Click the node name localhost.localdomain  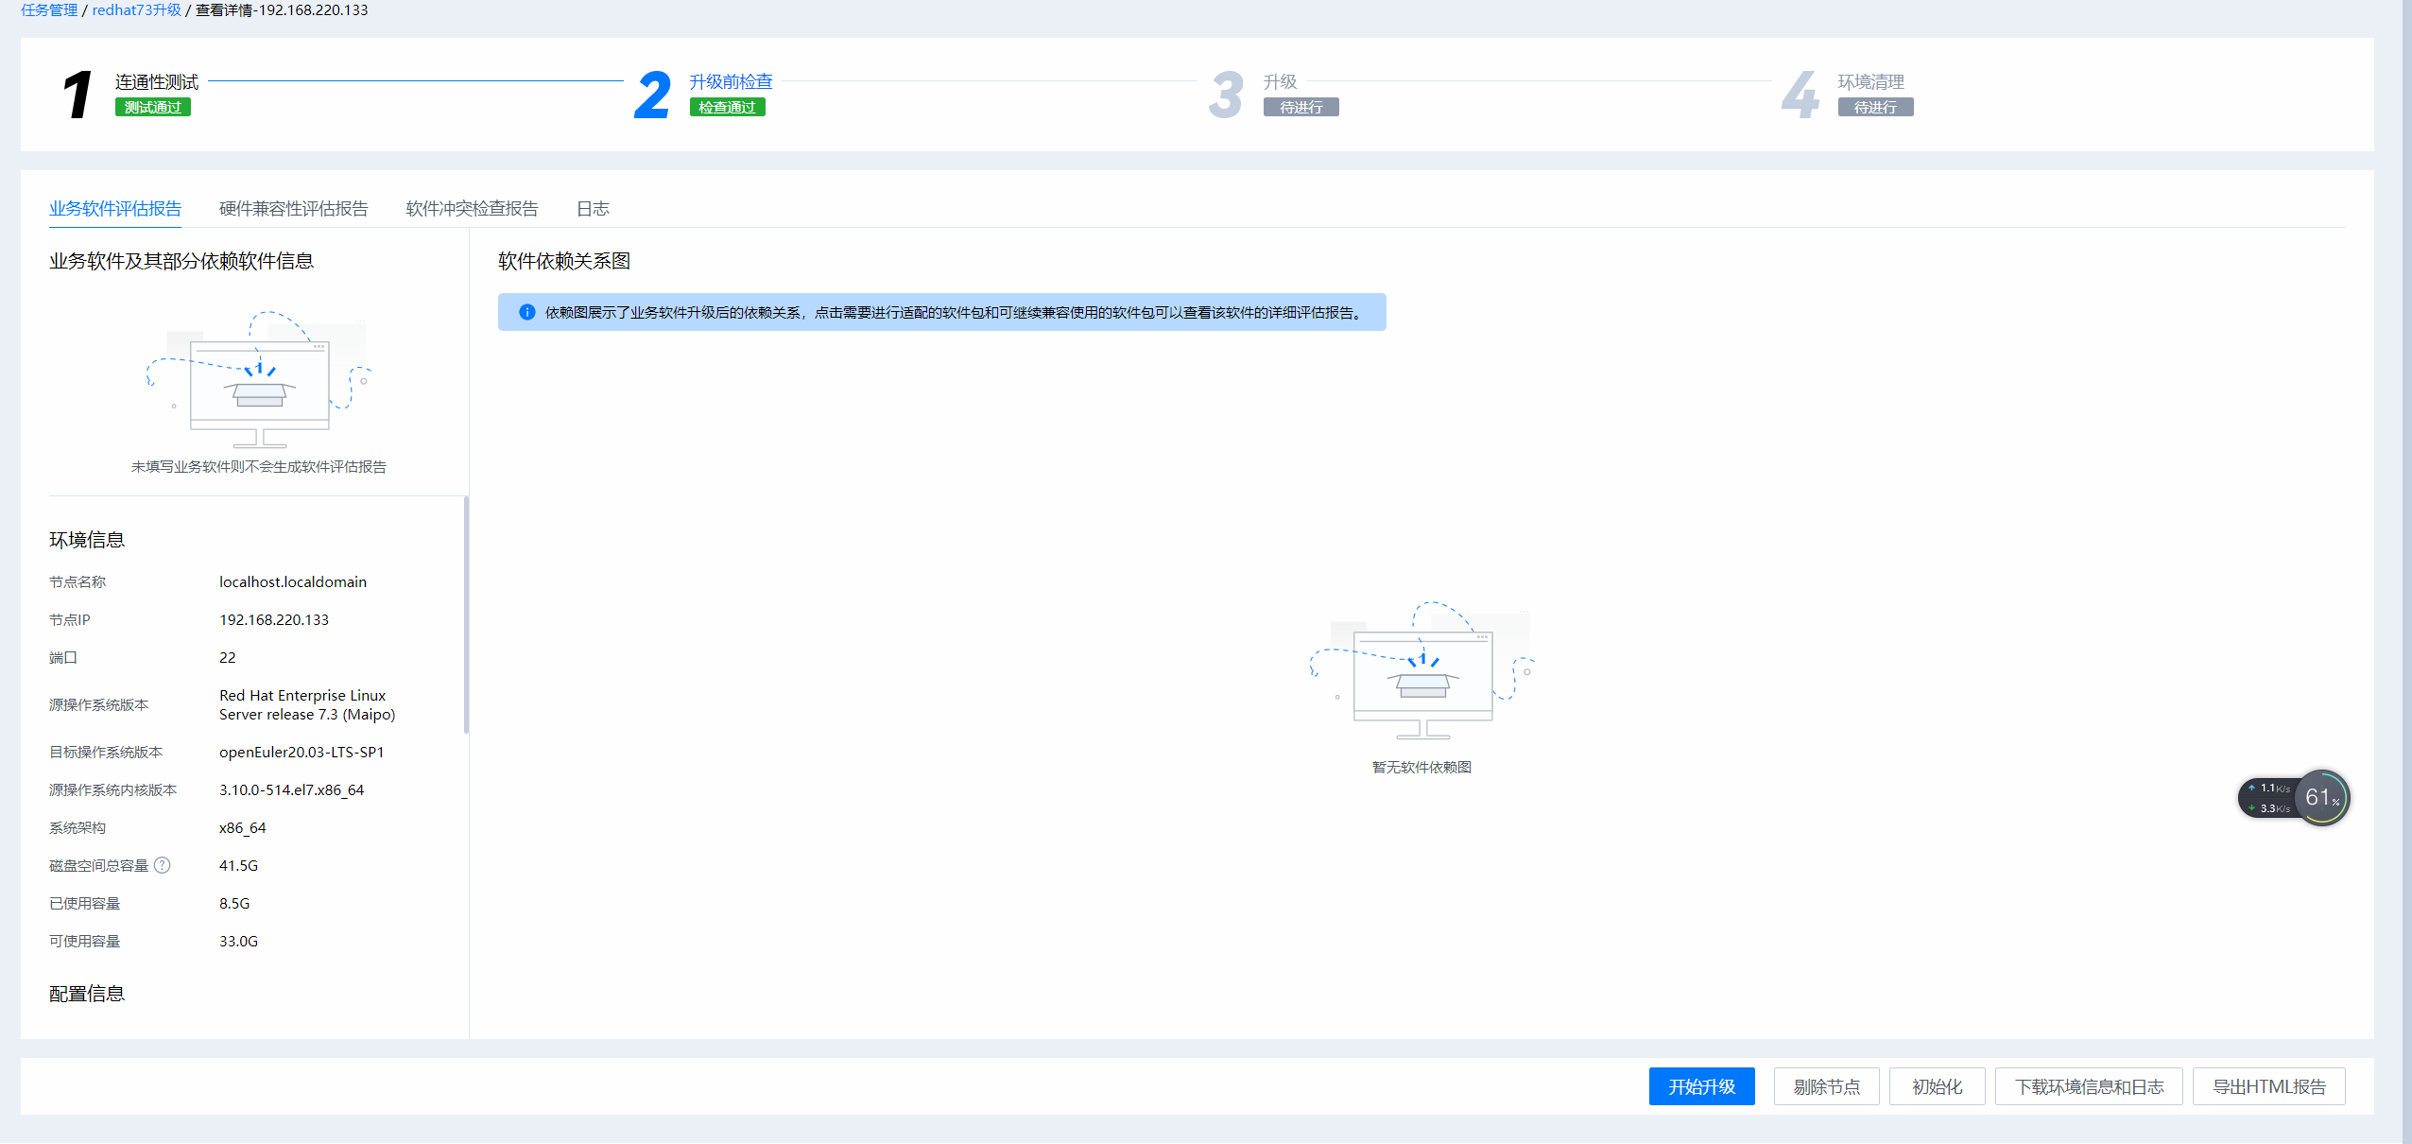click(293, 581)
